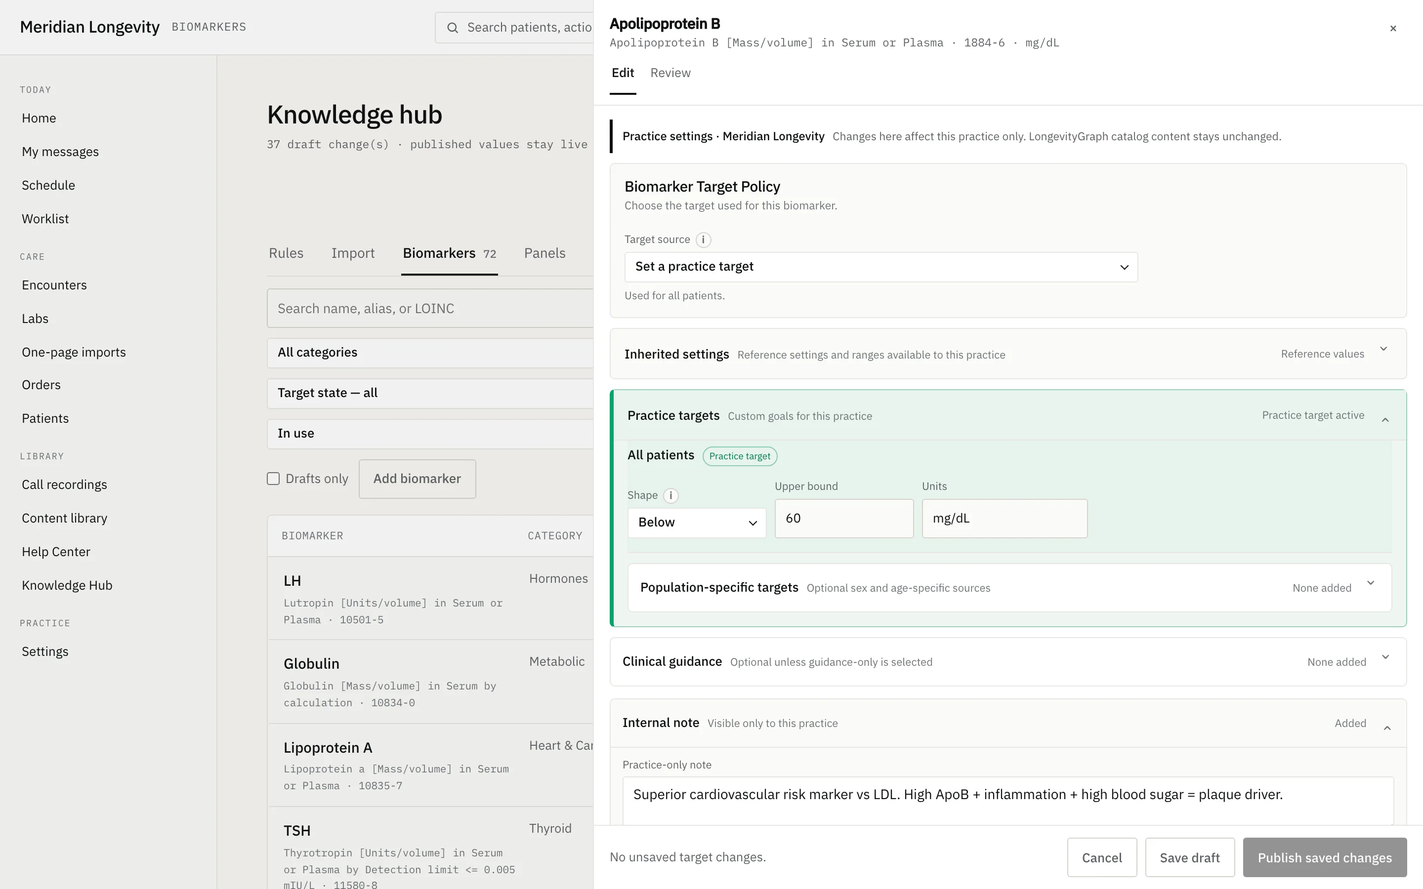Select the Edit tab
Viewport: 1423px width, 889px height.
[x=623, y=73]
